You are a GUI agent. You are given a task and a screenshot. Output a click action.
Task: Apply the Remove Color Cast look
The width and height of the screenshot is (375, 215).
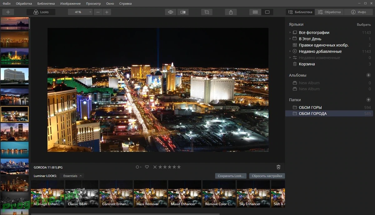pos(219,194)
